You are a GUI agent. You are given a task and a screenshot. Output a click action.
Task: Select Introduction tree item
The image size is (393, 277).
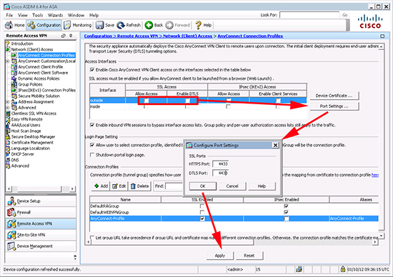22,44
